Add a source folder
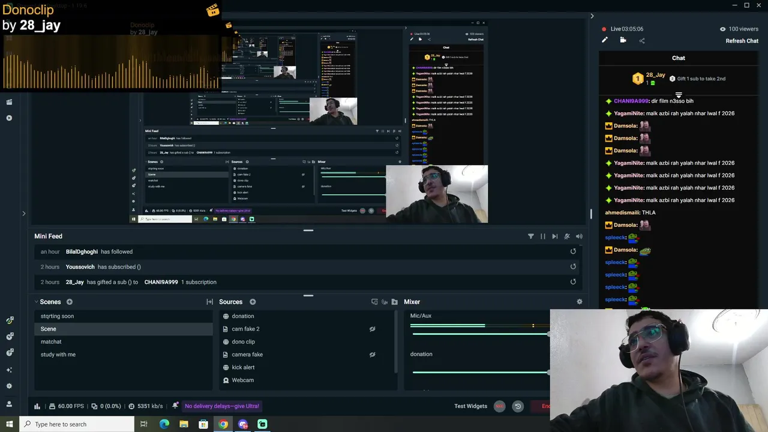Image resolution: width=768 pixels, height=432 pixels. [394, 302]
